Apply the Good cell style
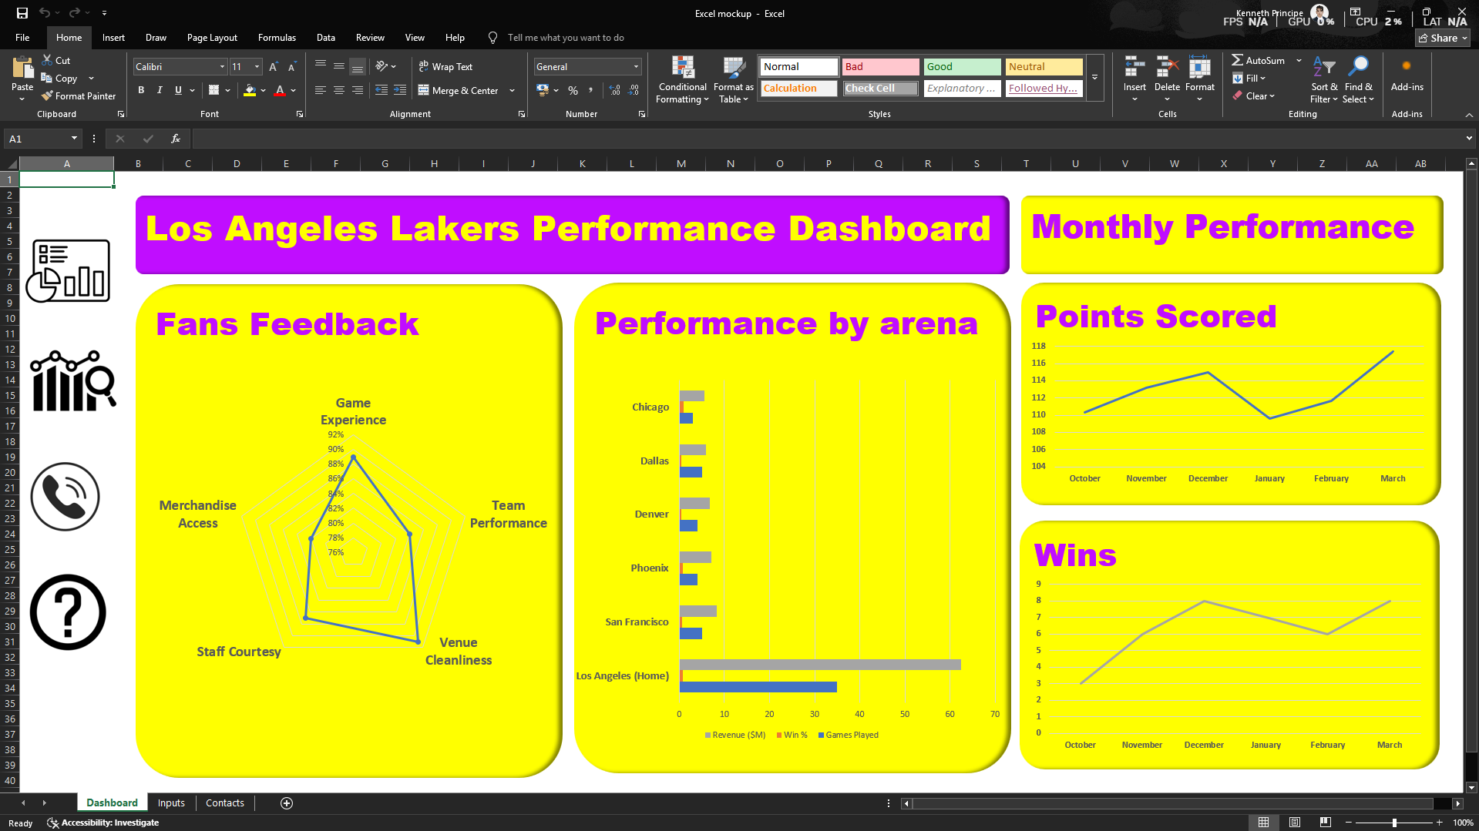This screenshot has width=1479, height=831. tap(962, 67)
